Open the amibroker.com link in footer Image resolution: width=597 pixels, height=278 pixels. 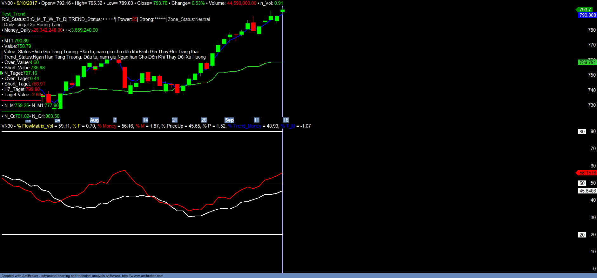click(143, 276)
